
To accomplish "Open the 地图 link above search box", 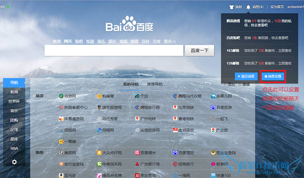I will coord(134,41).
